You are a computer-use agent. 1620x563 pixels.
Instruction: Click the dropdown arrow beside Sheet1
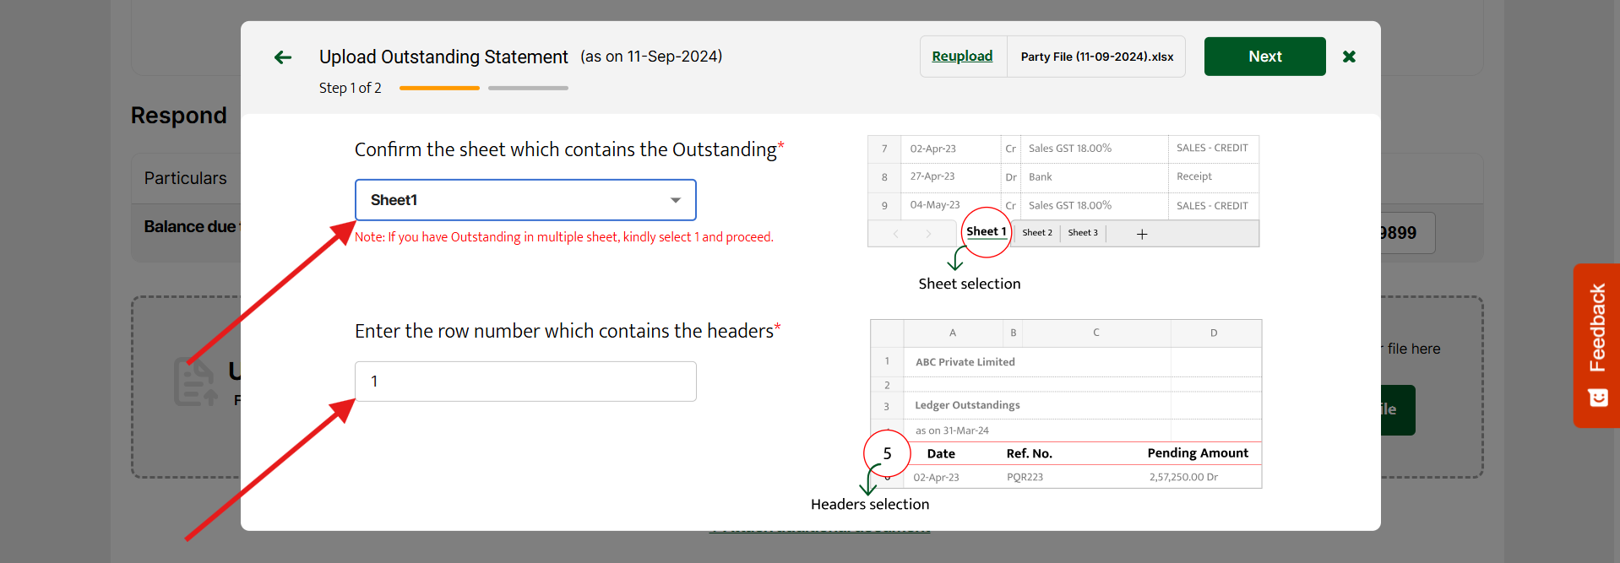point(675,200)
